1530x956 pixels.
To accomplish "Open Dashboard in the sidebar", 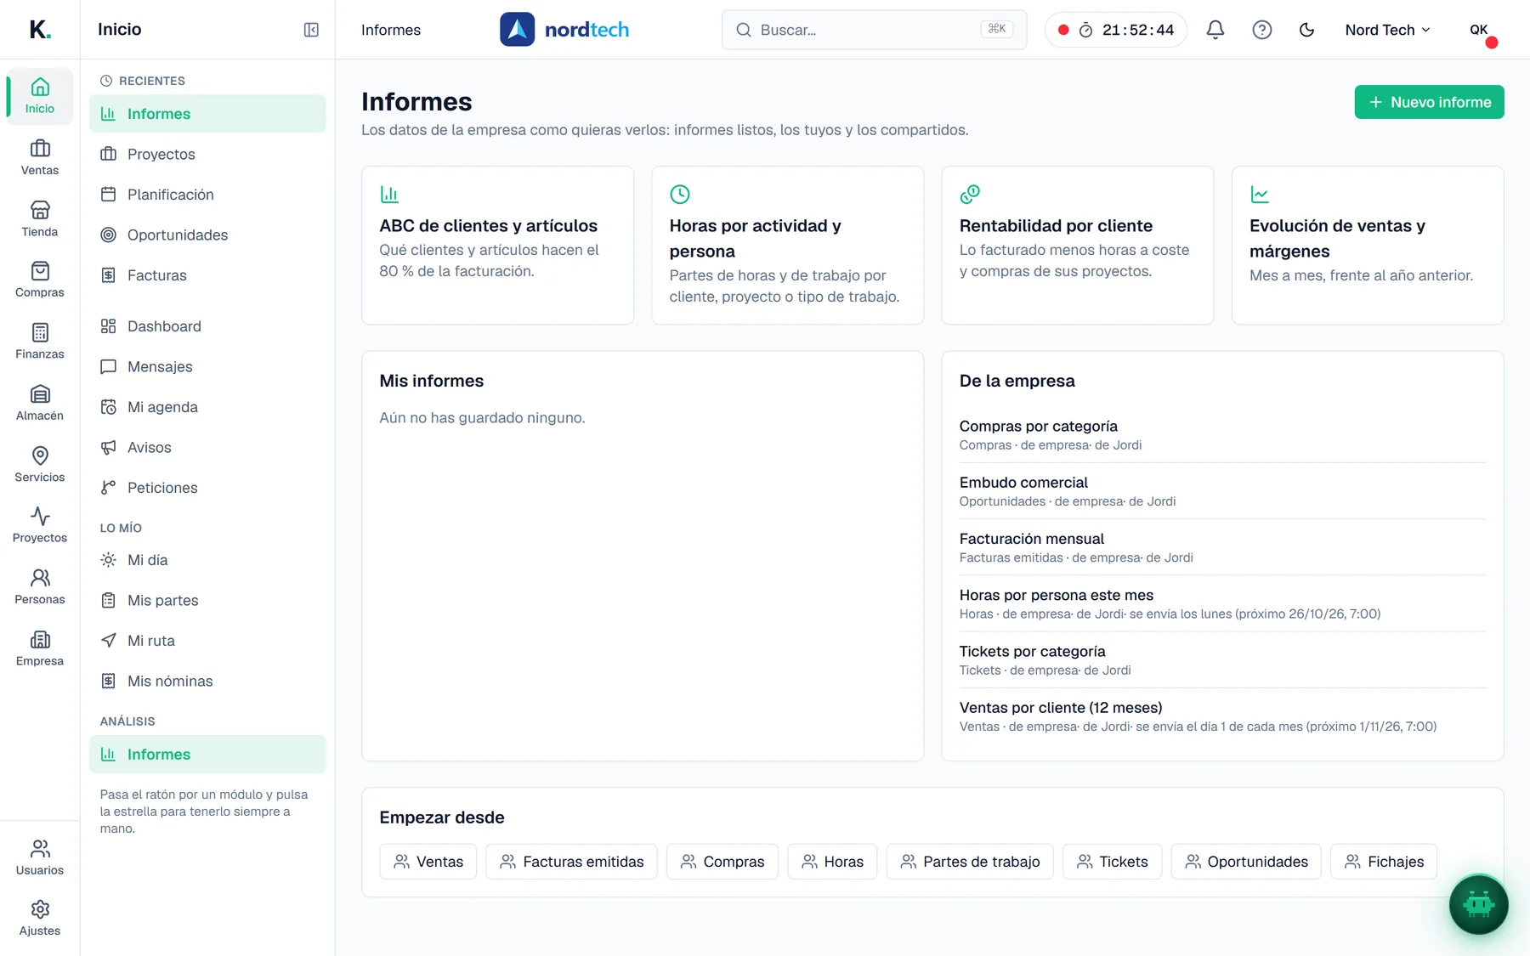I will [x=207, y=326].
